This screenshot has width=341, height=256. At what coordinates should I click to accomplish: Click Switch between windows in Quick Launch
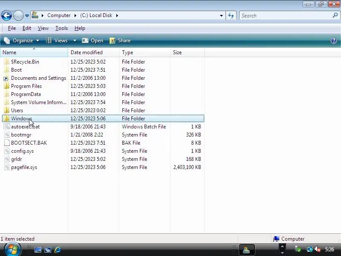[x=48, y=250]
